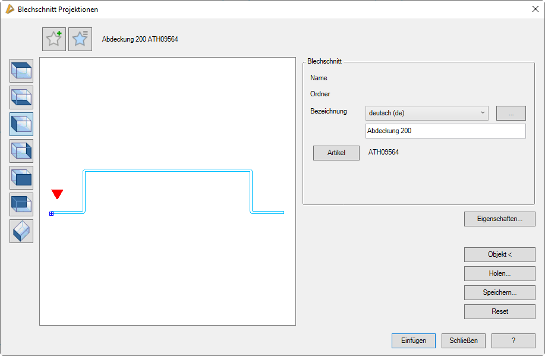Screen dimensions: 545x356
Task: Select the right view projection cube
Action: click(x=21, y=151)
